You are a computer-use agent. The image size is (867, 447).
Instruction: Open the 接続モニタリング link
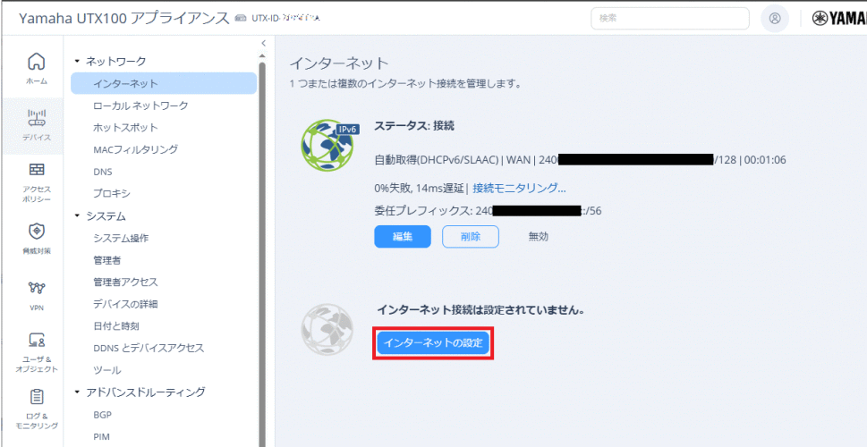(519, 188)
